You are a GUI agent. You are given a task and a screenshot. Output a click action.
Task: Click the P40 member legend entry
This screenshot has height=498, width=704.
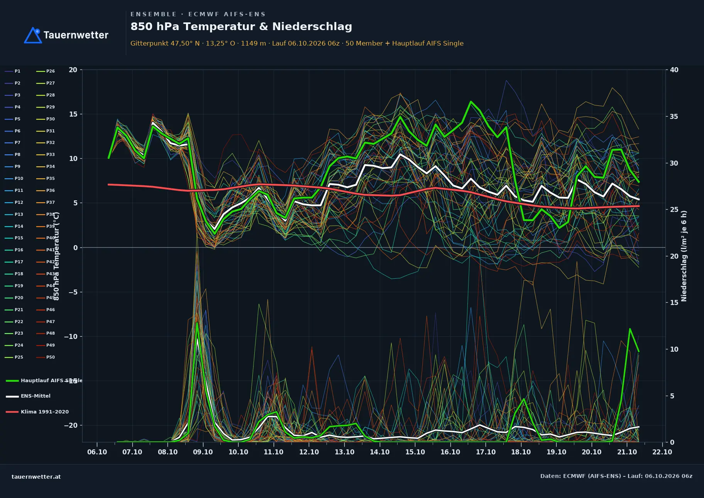[46, 238]
